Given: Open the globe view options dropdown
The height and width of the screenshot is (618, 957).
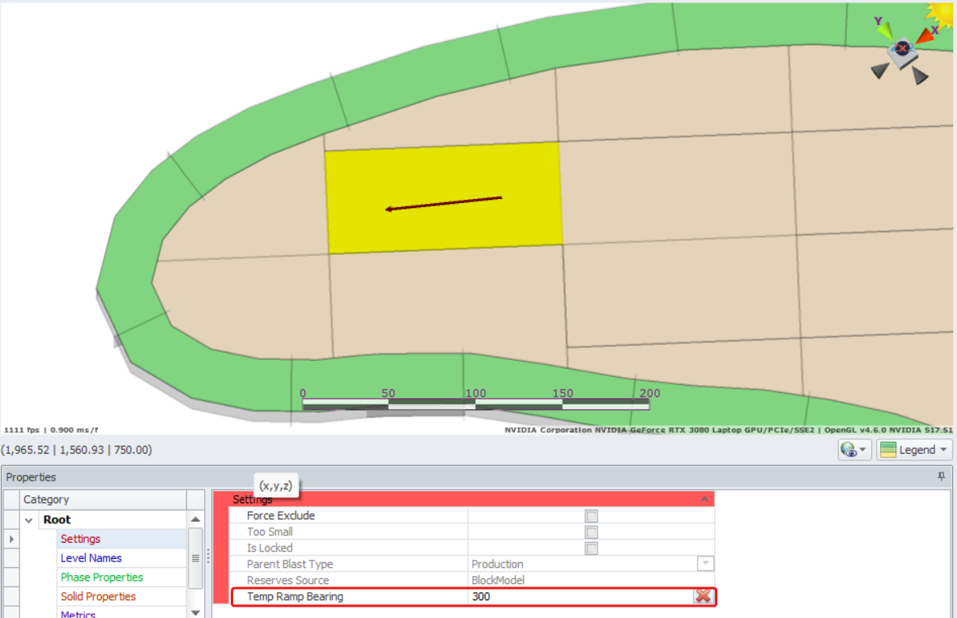Looking at the screenshot, I should click(854, 450).
